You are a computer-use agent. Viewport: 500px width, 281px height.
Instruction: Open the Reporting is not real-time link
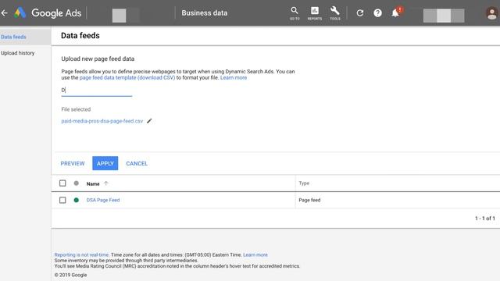pos(81,255)
